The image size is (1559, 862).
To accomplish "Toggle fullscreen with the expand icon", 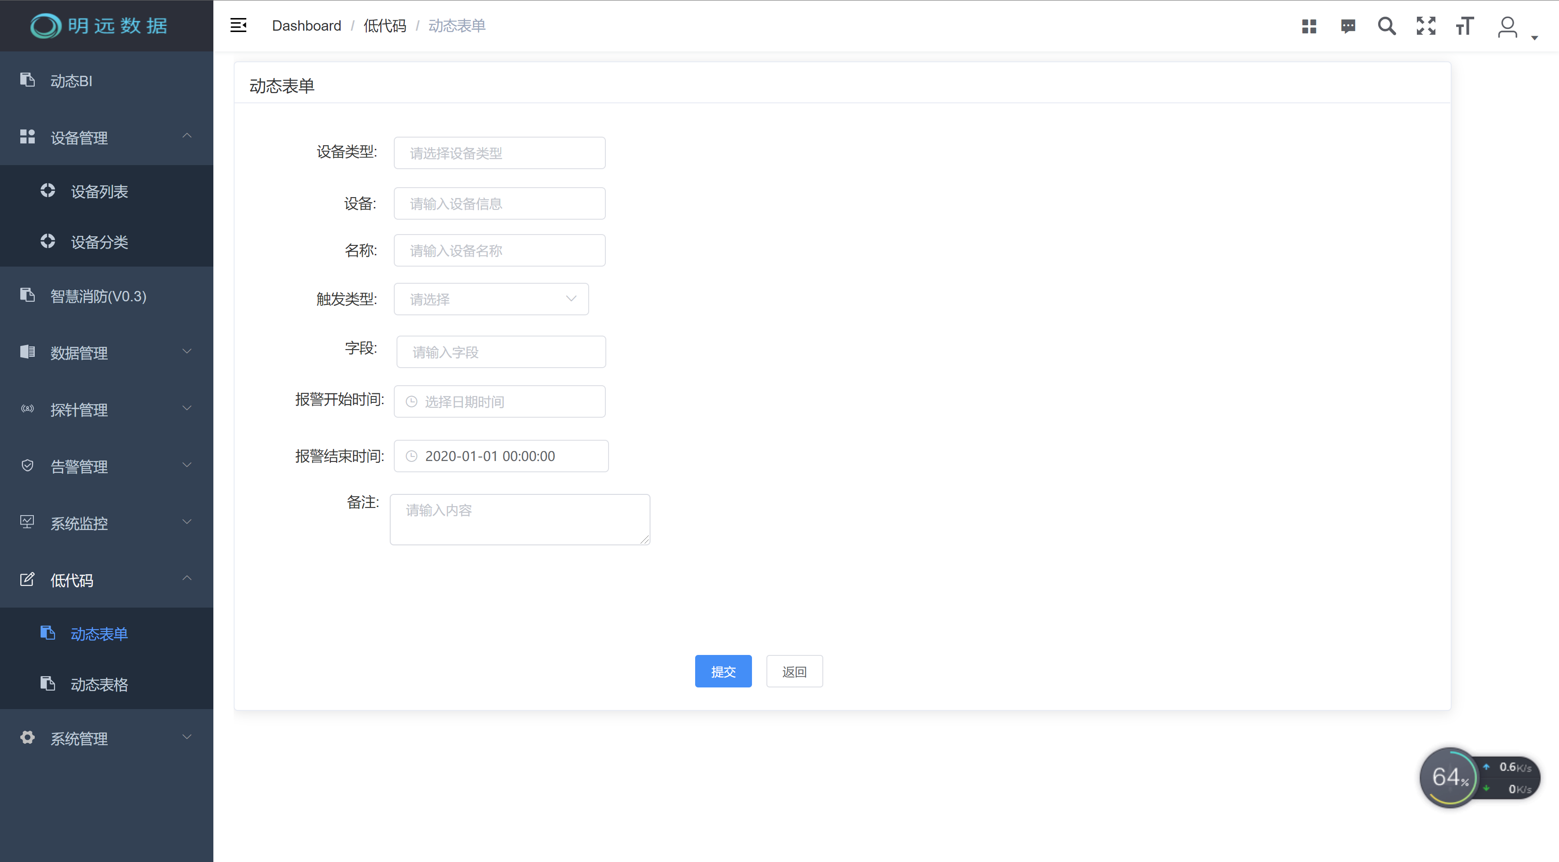I will (x=1426, y=26).
